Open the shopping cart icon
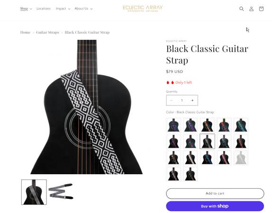This screenshot has height=213, width=272. (x=261, y=9)
